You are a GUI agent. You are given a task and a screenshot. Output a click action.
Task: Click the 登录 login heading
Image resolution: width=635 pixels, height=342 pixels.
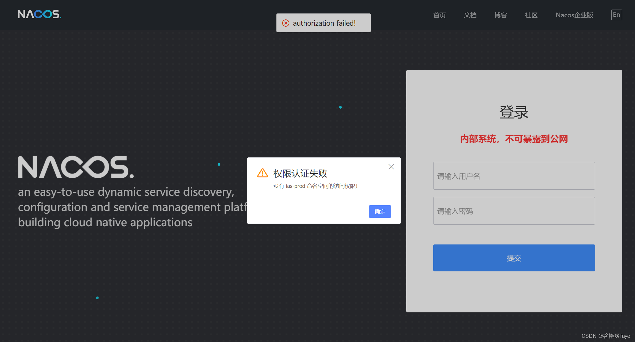(x=514, y=113)
